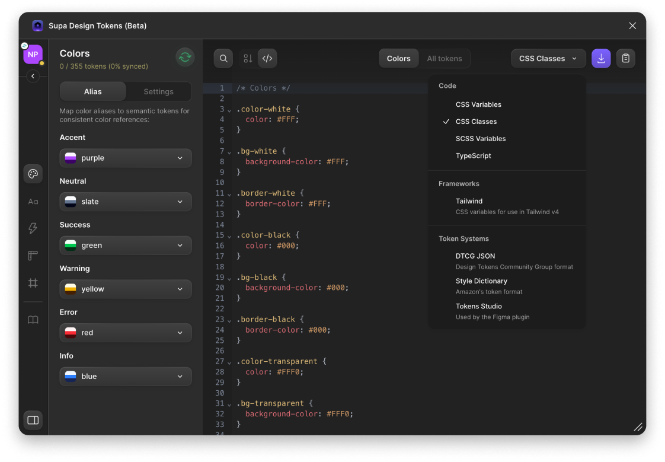Viewport: 665px width, 462px height.
Task: Download the tokens with the purple button
Action: (601, 59)
